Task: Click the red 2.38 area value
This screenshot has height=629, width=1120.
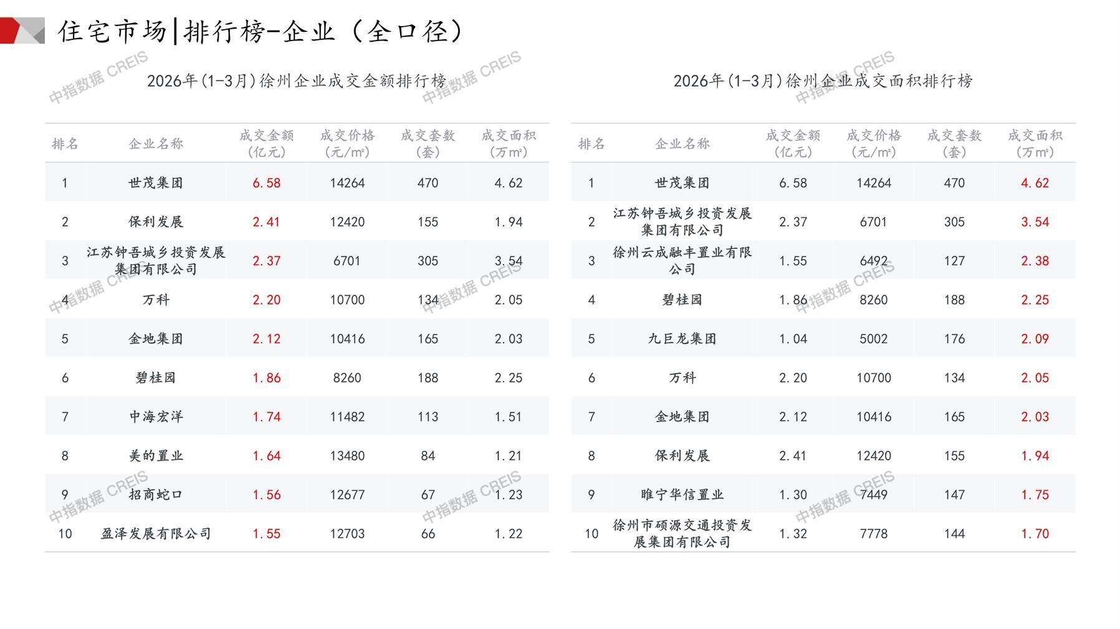Action: (x=1035, y=261)
